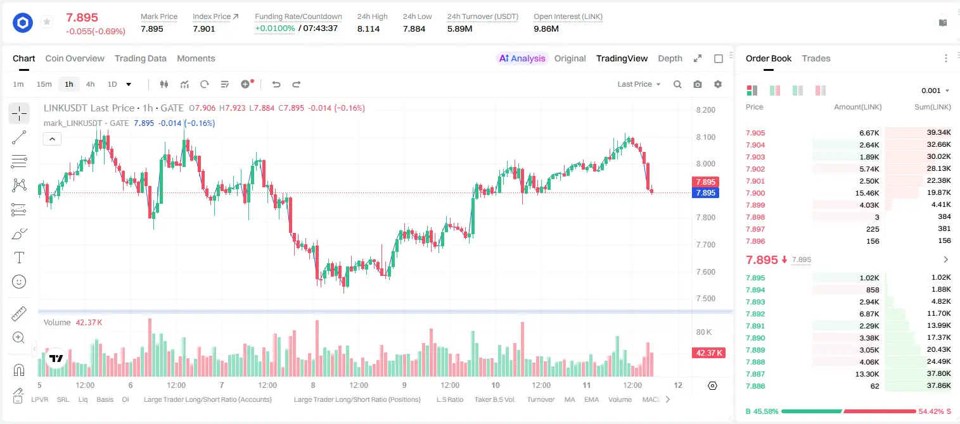The height and width of the screenshot is (424, 960).
Task: Select the crosshair cursor tool
Action: 19,114
